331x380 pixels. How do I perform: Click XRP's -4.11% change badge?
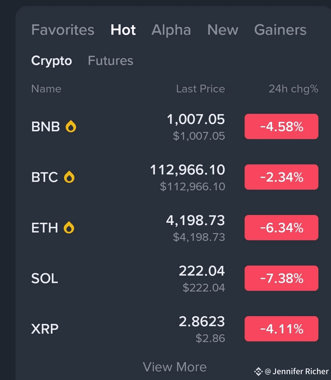pos(281,329)
